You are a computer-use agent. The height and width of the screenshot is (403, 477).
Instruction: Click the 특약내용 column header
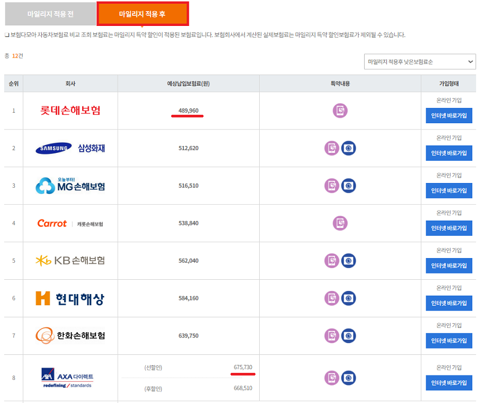(340, 84)
